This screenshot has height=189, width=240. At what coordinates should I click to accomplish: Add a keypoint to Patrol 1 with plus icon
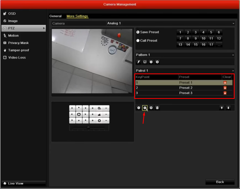point(139,108)
